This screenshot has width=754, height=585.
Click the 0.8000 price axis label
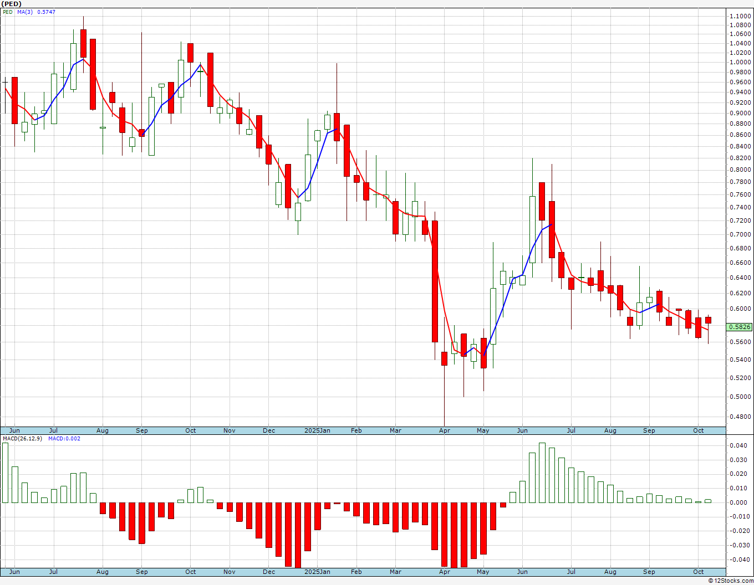(741, 170)
